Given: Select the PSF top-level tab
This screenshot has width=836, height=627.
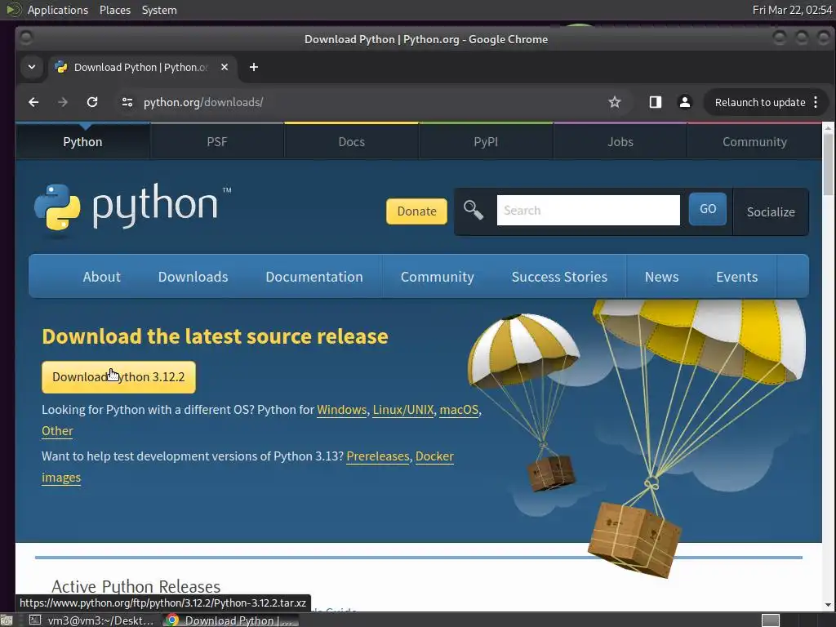Looking at the screenshot, I should tap(217, 142).
